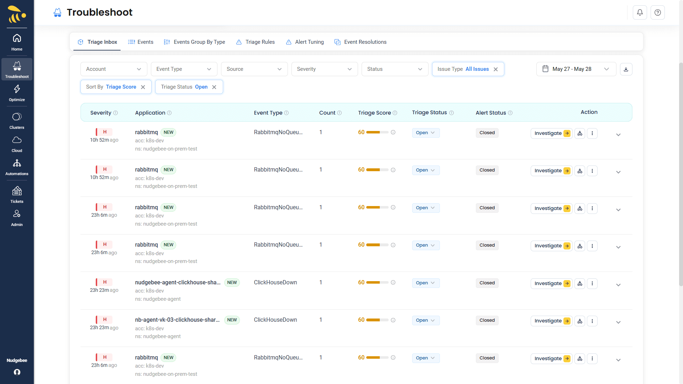Click the Triage Status column info icon
Image resolution: width=683 pixels, height=384 pixels.
pos(451,113)
